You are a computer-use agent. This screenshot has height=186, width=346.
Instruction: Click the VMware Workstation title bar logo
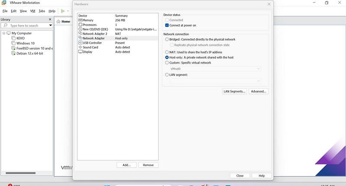point(4,3)
